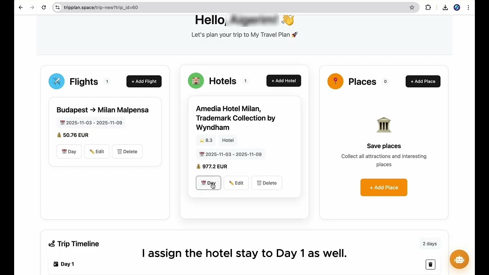Delete Day 1 using trash icon

click(430, 264)
